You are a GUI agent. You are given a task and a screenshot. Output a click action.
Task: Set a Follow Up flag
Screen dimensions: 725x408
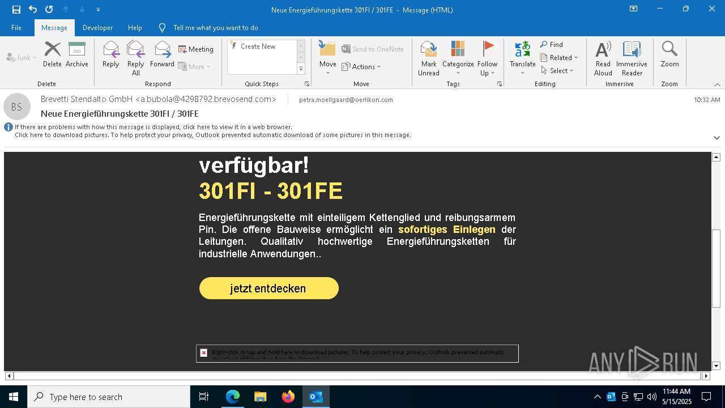pyautogui.click(x=487, y=58)
